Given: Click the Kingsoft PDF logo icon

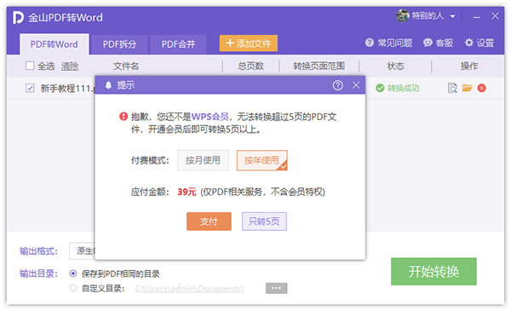Looking at the screenshot, I should coord(18,17).
